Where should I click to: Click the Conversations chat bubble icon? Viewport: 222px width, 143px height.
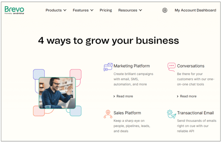point(171,67)
